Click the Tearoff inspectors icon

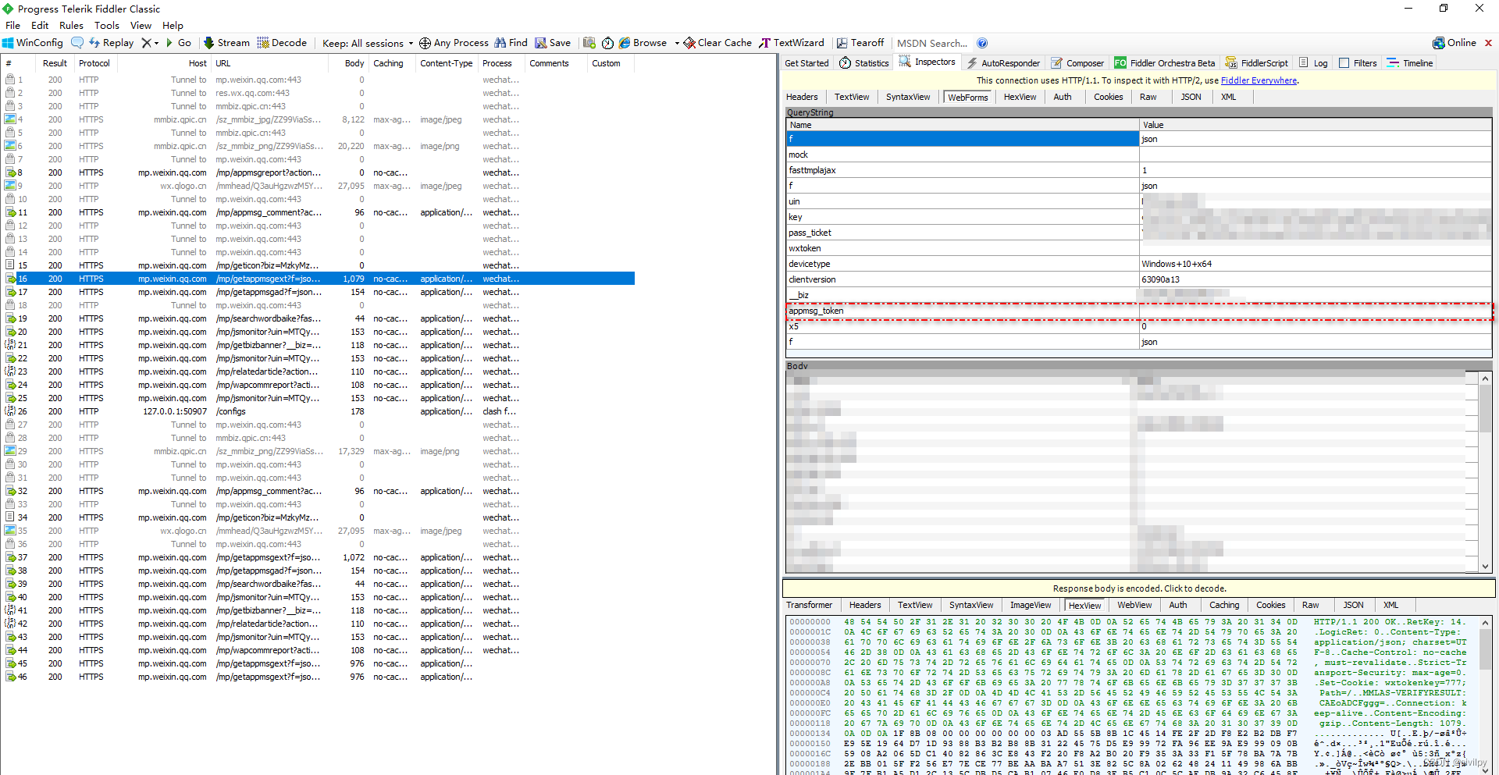coord(842,43)
